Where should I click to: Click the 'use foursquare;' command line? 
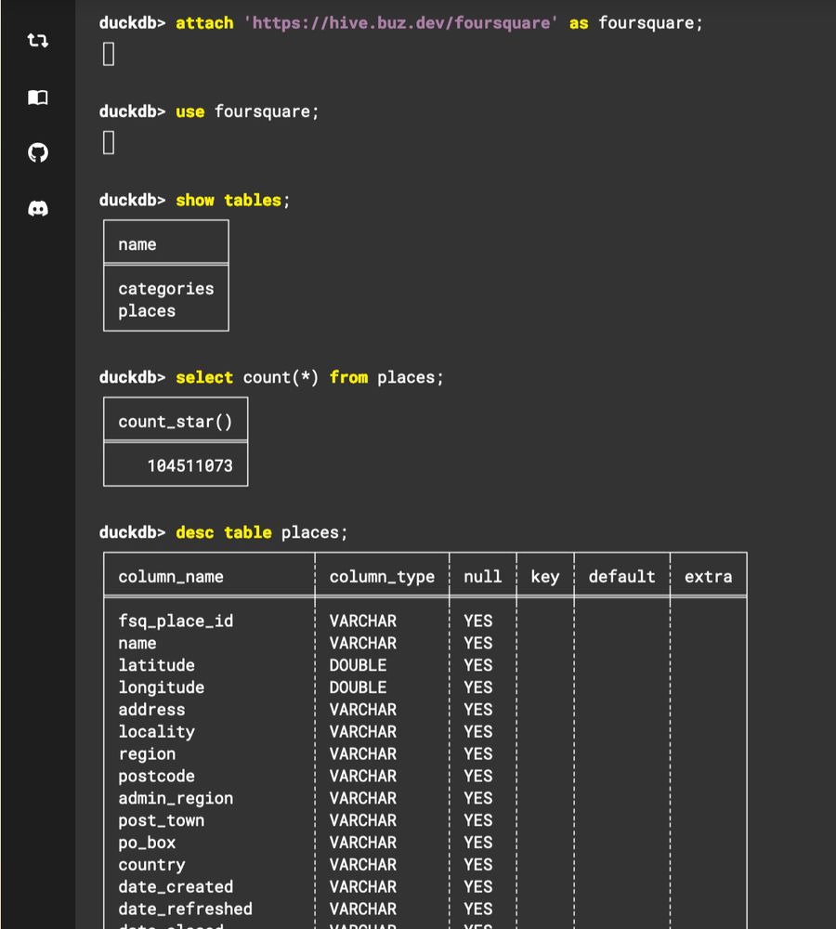pos(209,111)
